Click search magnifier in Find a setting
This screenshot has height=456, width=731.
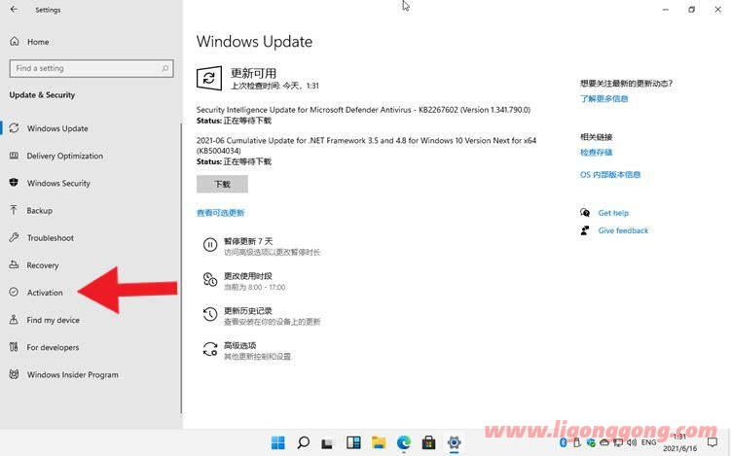tap(165, 68)
